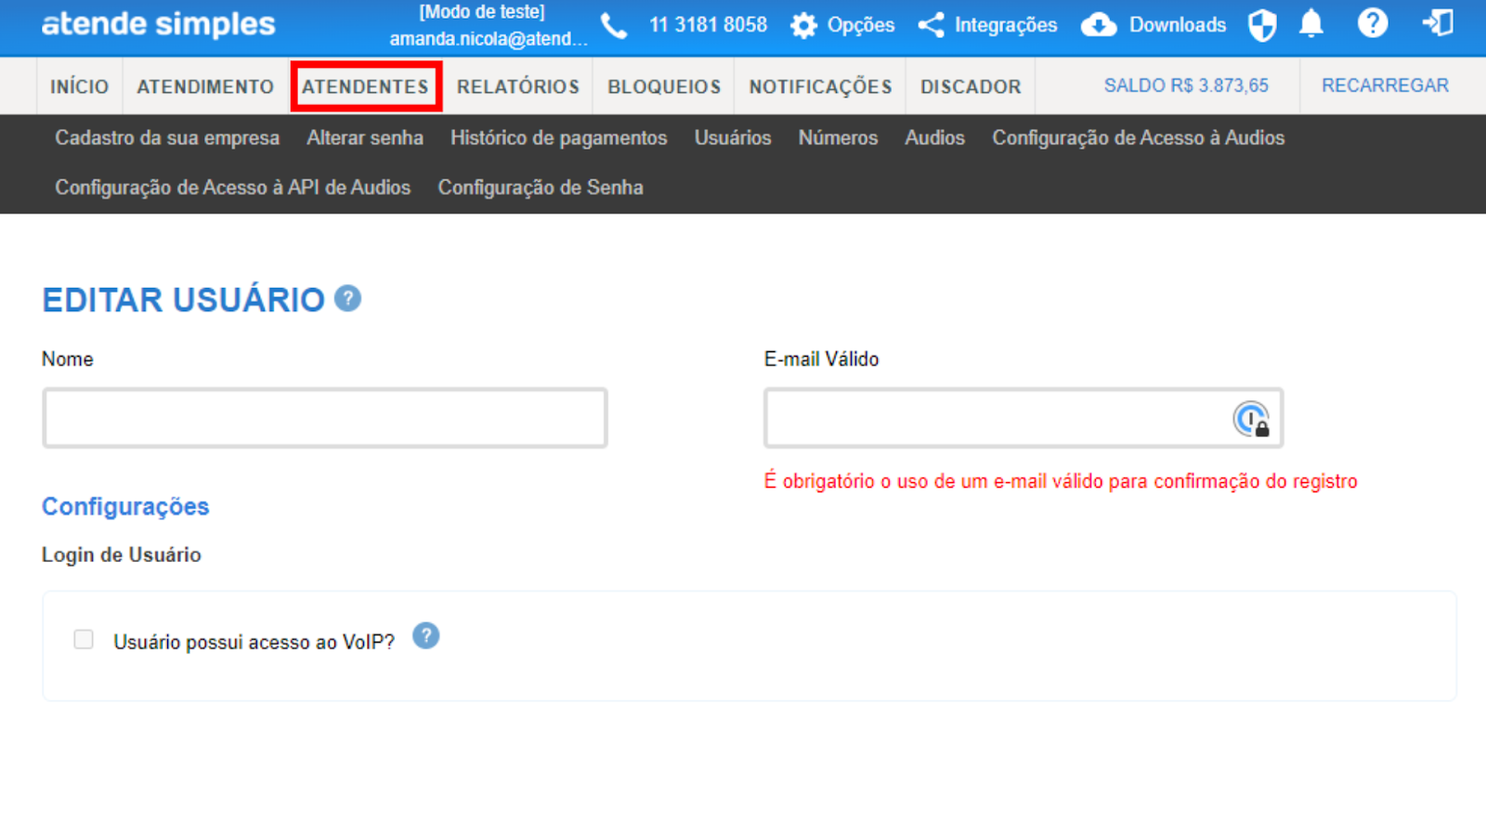This screenshot has width=1486, height=836.
Task: Click the Downloads cloud icon
Action: click(1099, 25)
